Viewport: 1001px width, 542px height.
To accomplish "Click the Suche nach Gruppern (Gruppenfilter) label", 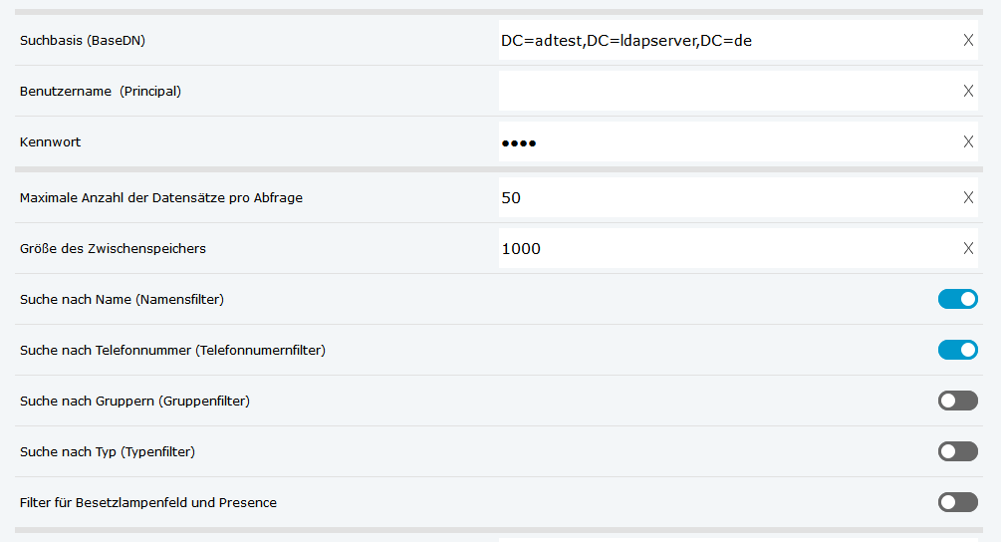I will 134,401.
